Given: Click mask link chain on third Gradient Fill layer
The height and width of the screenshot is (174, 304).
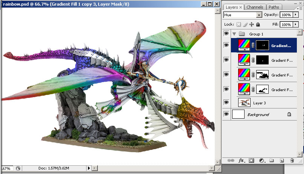Looking at the screenshot, I should point(253,75).
